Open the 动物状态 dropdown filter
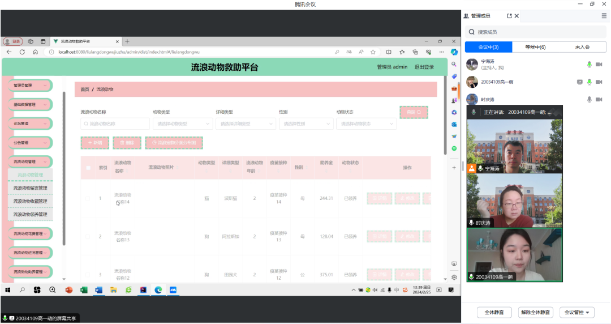 pos(366,123)
